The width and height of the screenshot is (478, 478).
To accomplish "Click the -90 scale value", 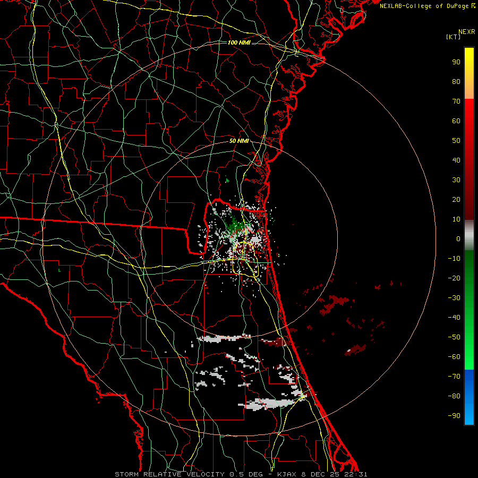I will [x=454, y=415].
